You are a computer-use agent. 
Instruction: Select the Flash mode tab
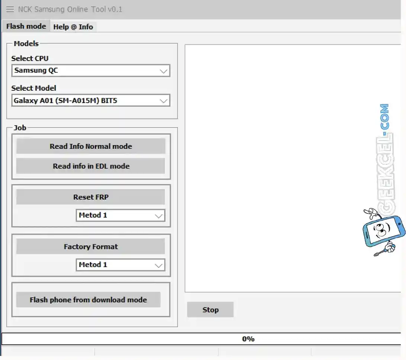25,26
